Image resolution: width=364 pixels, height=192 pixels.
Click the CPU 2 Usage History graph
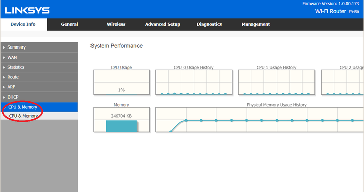click(342, 82)
